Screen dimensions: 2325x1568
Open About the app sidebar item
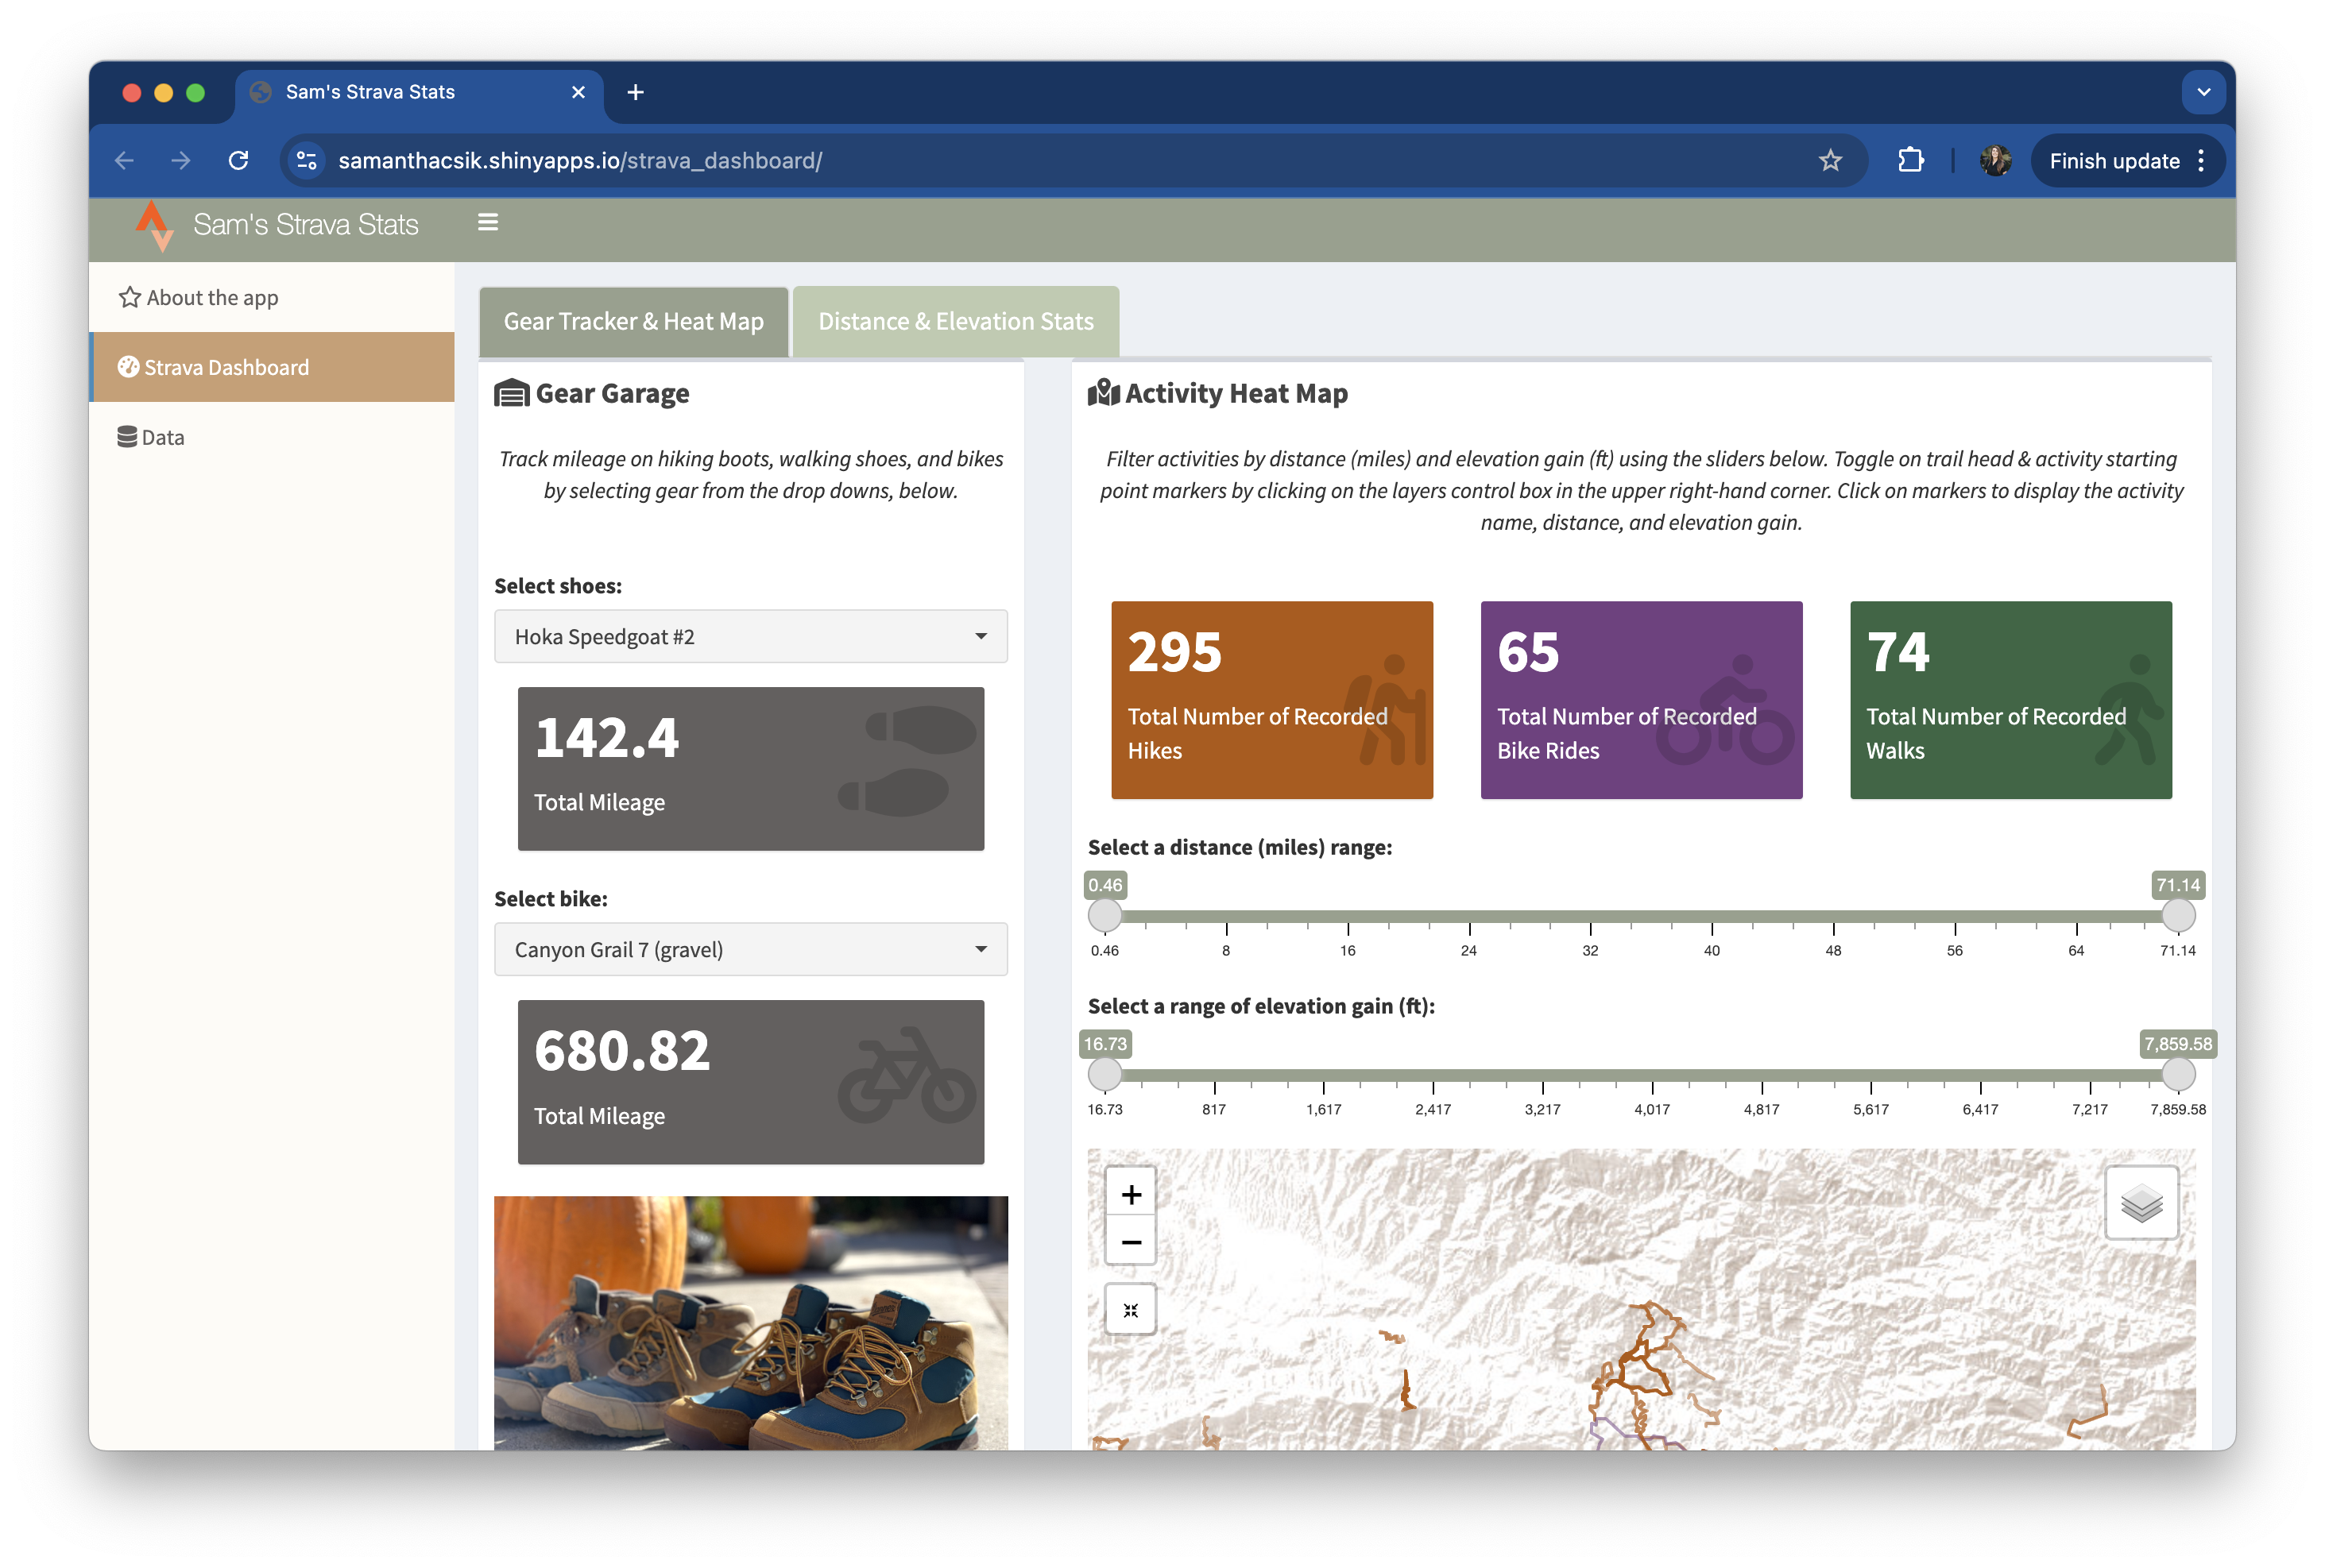212,297
